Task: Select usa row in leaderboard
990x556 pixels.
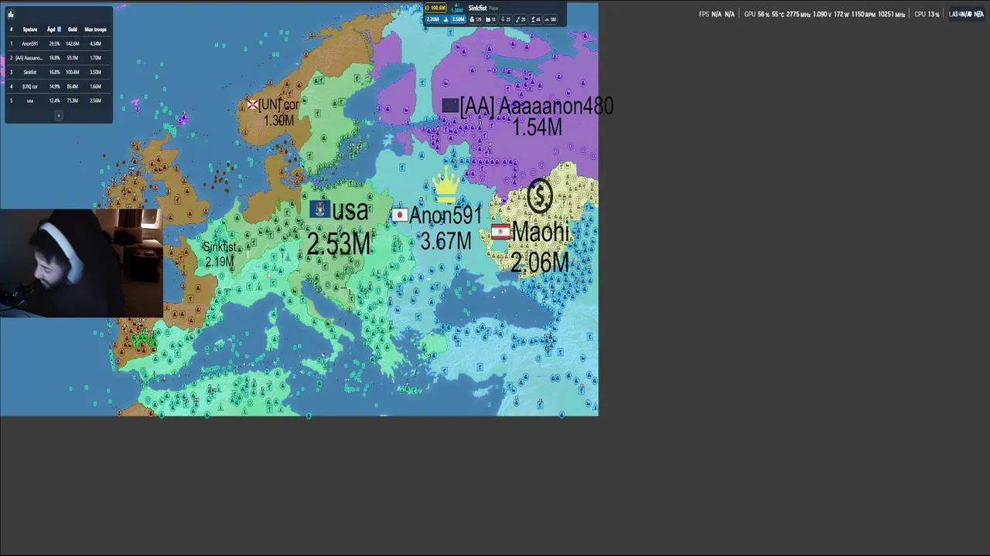Action: click(59, 100)
